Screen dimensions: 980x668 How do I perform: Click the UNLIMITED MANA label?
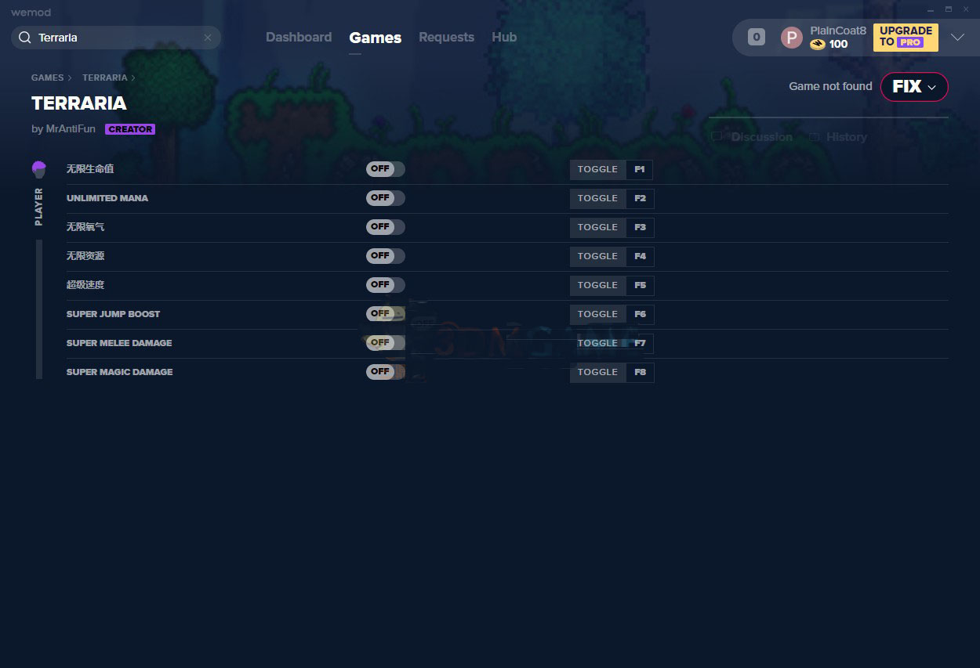(x=107, y=198)
